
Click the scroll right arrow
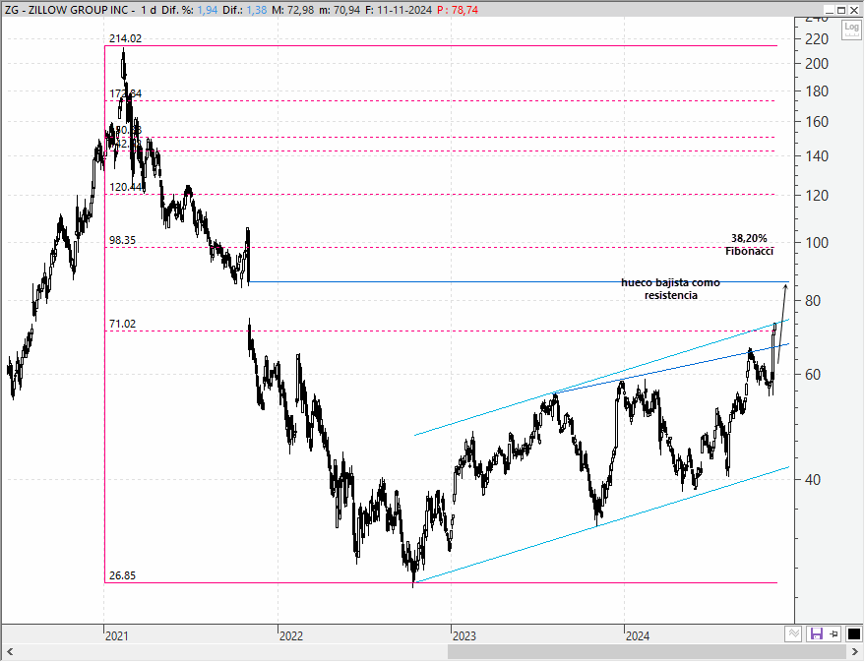855,652
